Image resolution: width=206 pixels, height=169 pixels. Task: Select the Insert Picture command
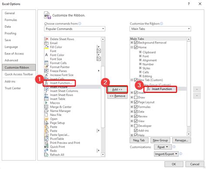pos(72,87)
